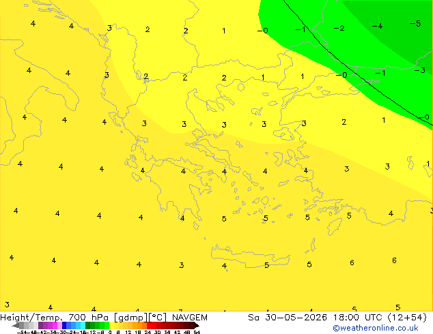
Task: Click the gray left arrow end of the legend
Action: [16, 326]
